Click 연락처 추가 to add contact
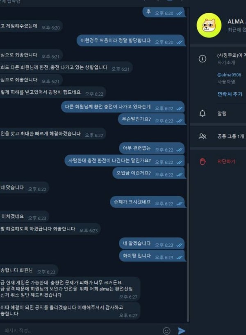This screenshot has height=335, width=246. coord(230,94)
